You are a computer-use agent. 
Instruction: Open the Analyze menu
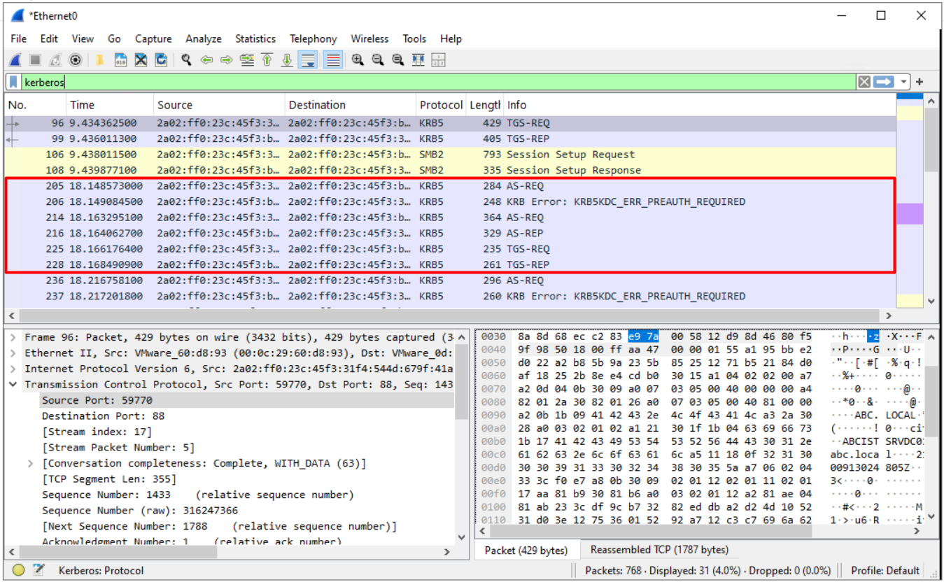coord(204,39)
